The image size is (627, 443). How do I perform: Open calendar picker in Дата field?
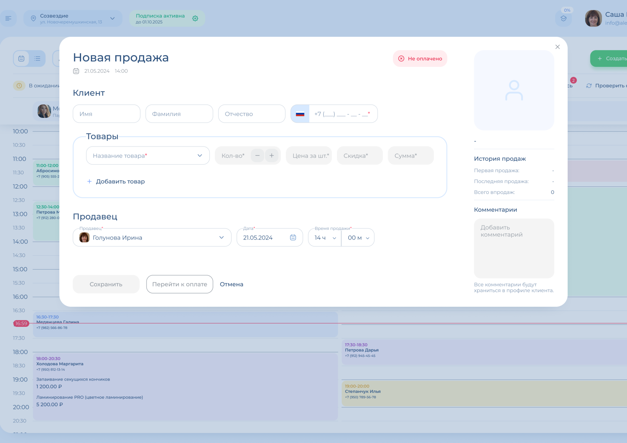293,237
